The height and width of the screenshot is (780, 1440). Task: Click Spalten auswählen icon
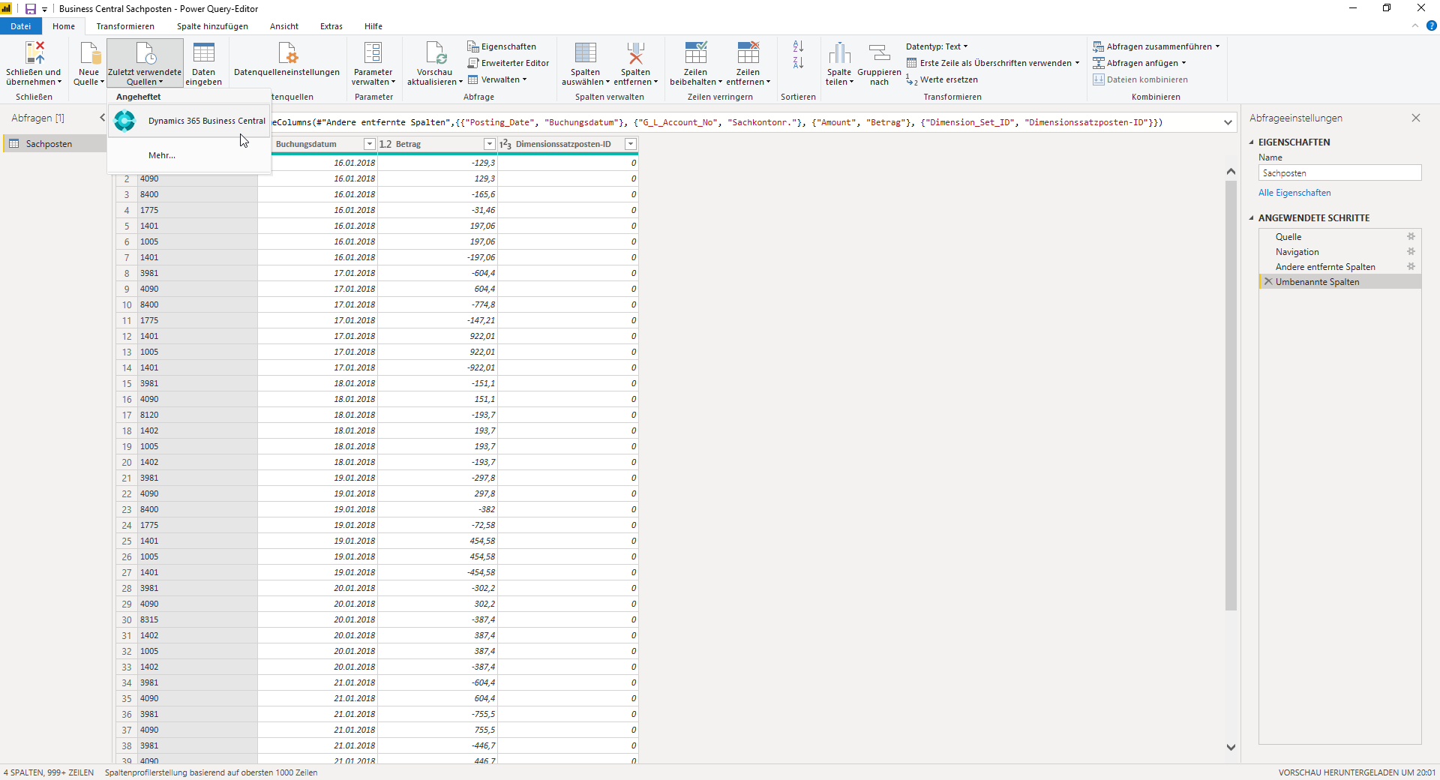[x=585, y=52]
